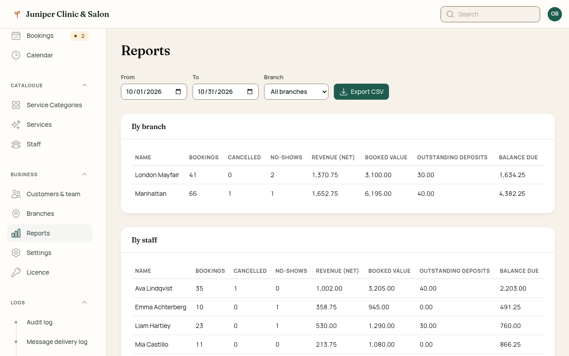This screenshot has height=356, width=569.
Task: Click the magnifier icon in Search
Action: pos(450,14)
